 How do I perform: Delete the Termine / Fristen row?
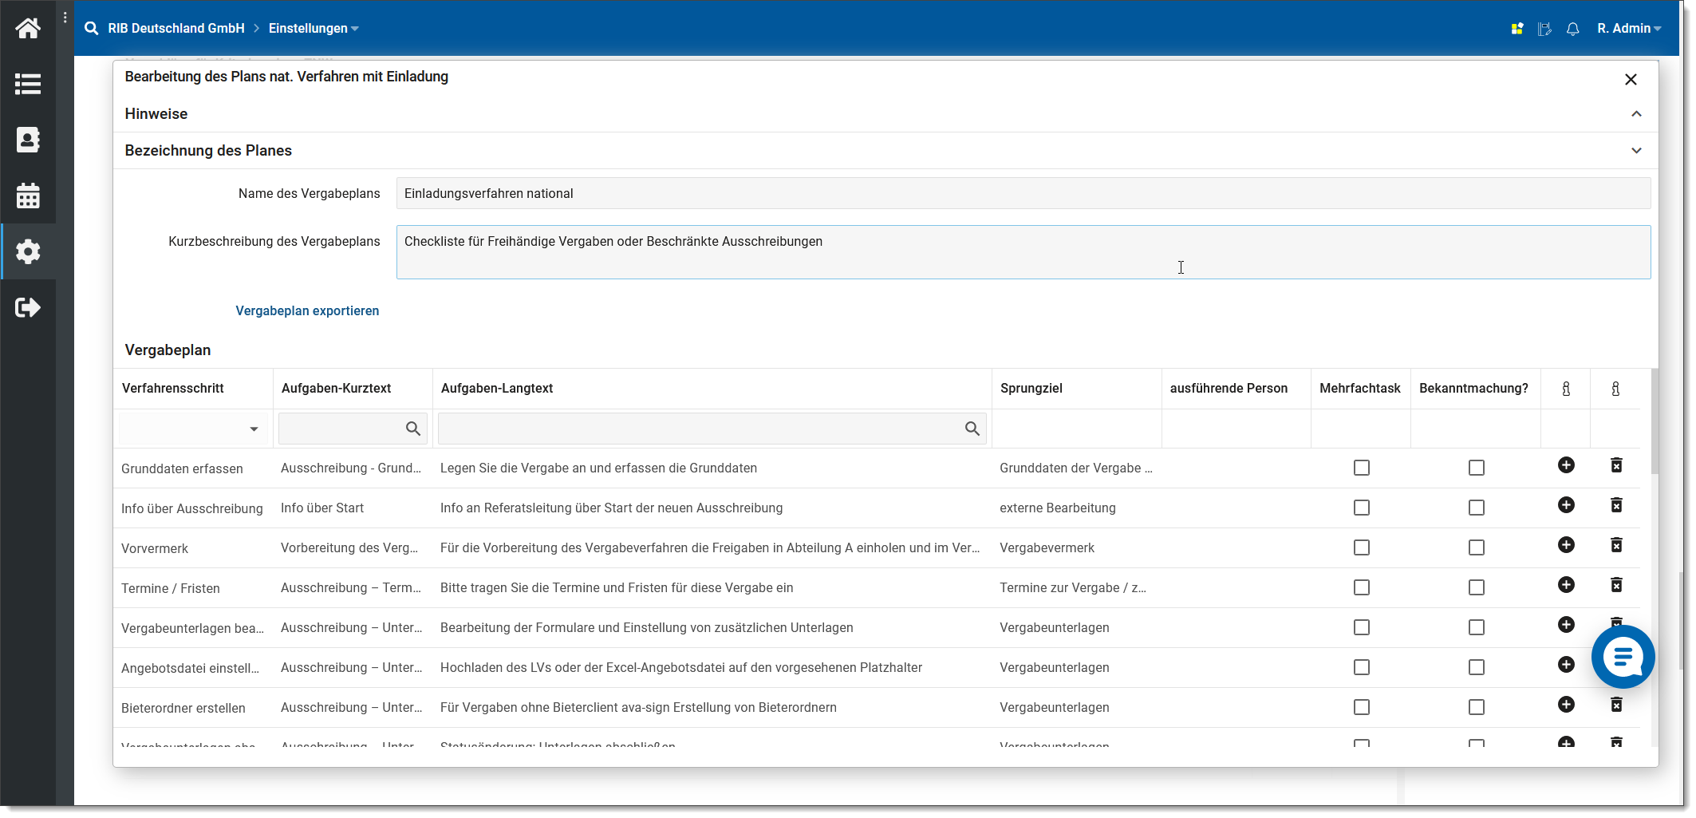1616,584
